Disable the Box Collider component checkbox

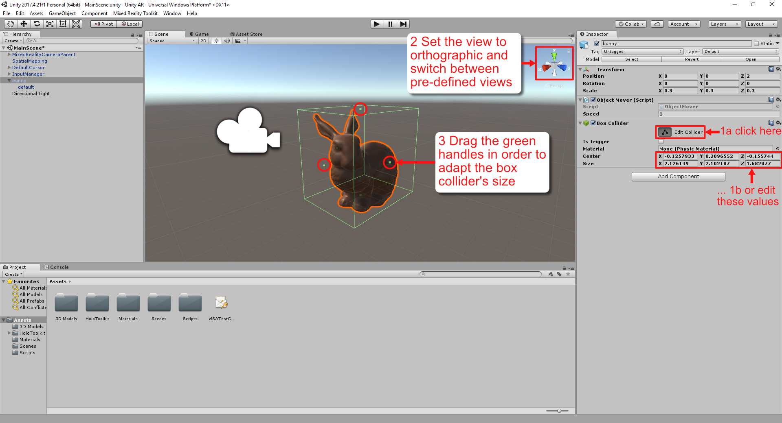[x=593, y=123]
